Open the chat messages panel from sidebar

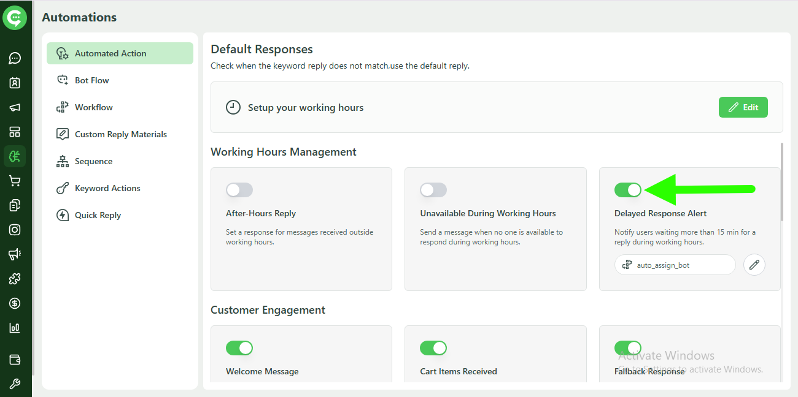point(15,58)
